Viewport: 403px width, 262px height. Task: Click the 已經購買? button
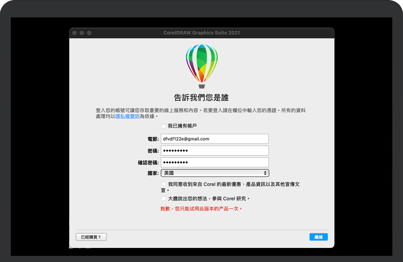[91, 236]
